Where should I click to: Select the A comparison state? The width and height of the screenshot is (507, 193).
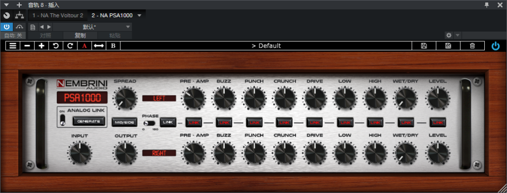(84, 46)
